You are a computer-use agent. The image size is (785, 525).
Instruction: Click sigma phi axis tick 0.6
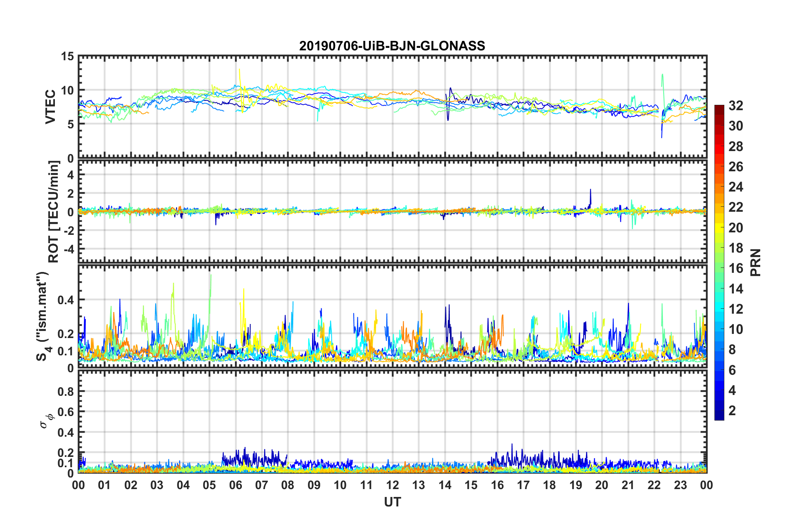(66, 412)
